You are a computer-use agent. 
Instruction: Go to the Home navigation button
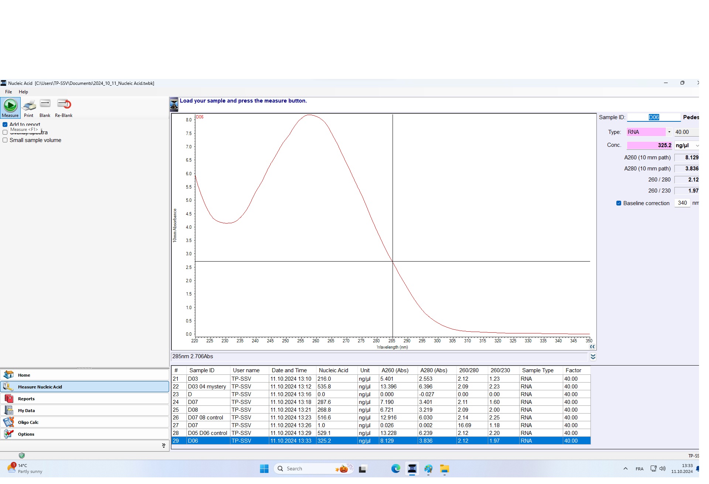(x=24, y=375)
